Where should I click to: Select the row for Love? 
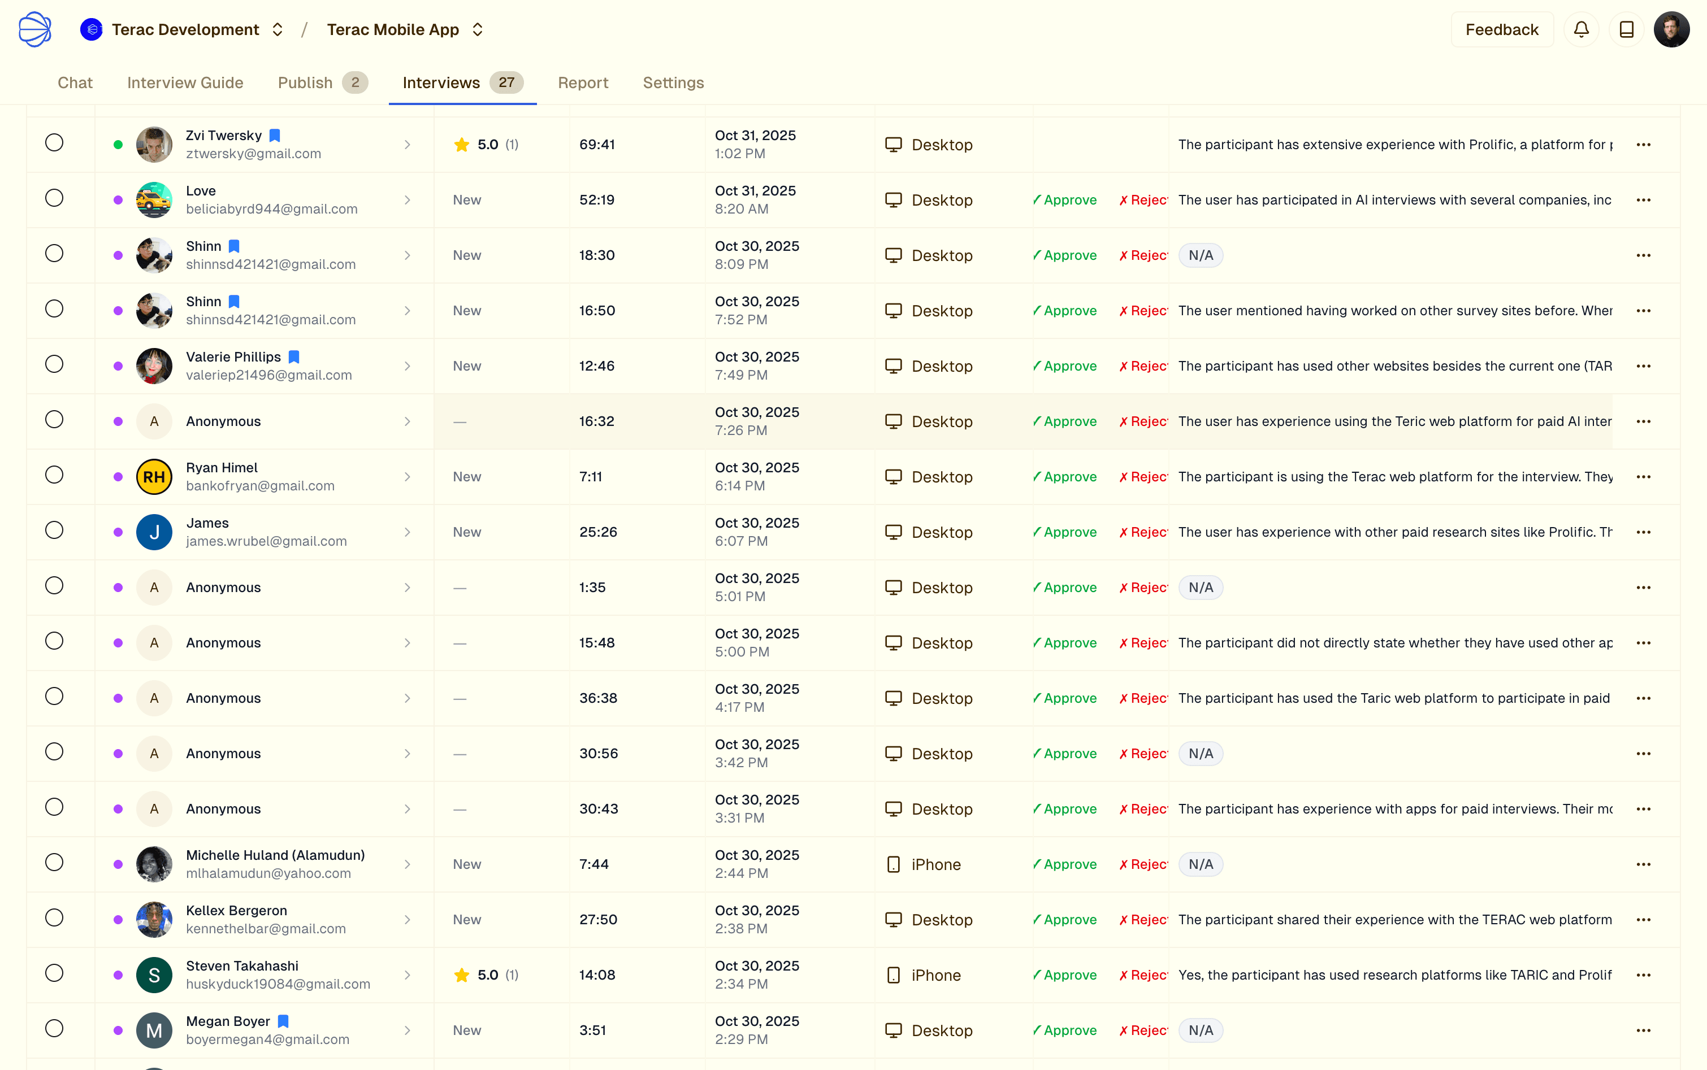tap(54, 197)
